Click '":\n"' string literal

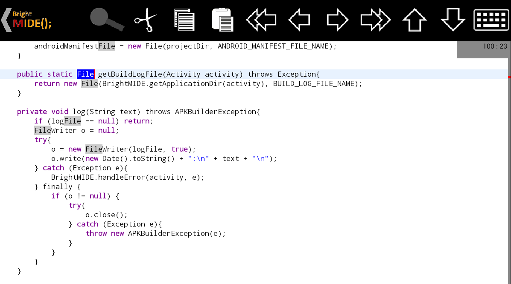[199, 158]
